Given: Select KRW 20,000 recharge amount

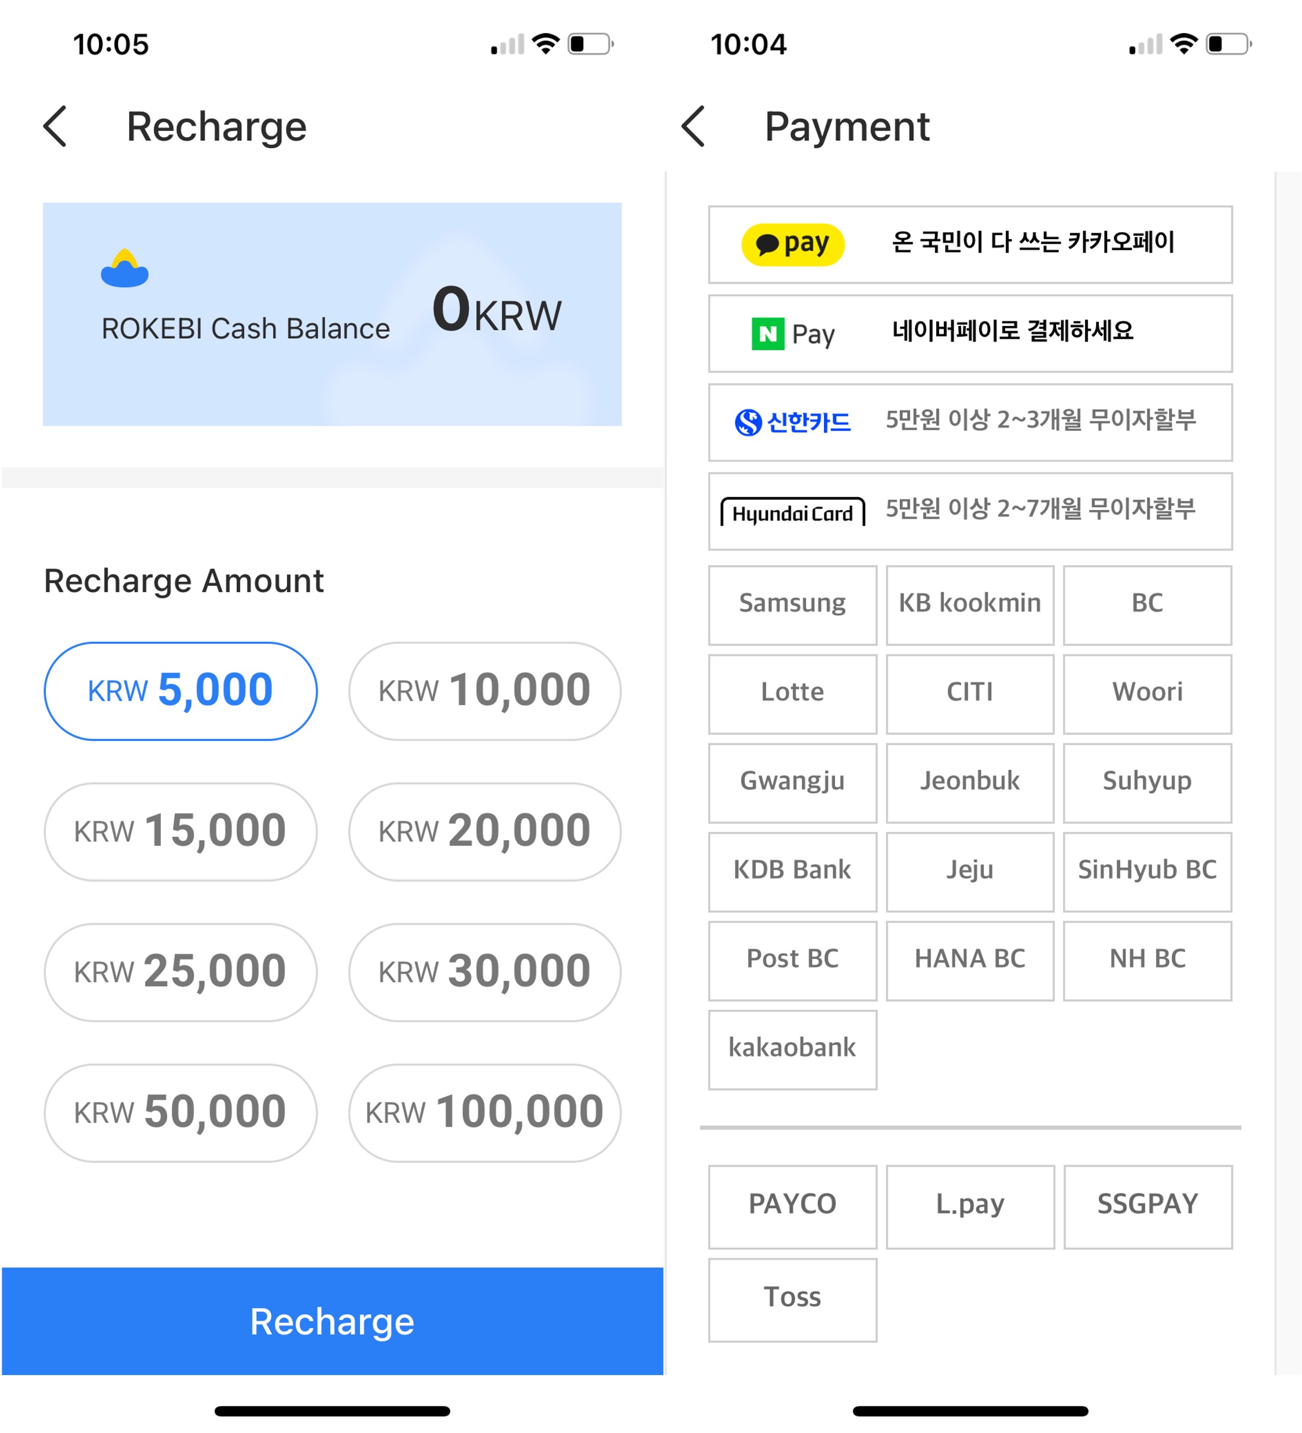Looking at the screenshot, I should click(484, 831).
